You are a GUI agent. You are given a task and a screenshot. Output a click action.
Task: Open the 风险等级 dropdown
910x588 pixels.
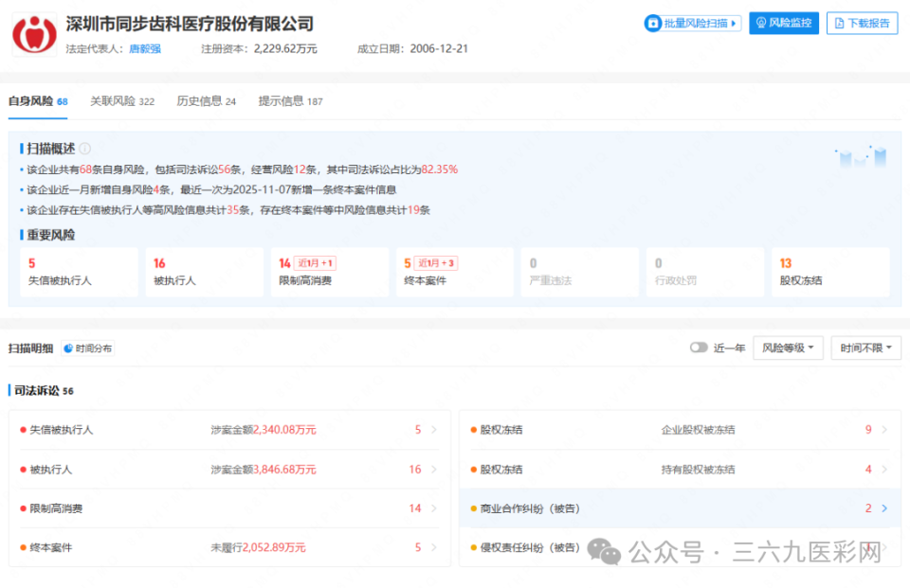click(788, 347)
